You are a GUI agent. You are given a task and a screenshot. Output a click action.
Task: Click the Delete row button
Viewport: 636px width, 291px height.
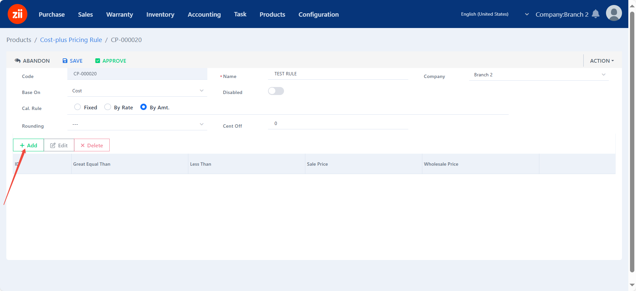[x=92, y=145]
